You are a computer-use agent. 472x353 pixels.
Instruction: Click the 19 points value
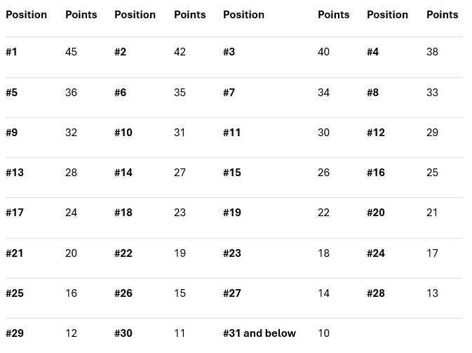[x=180, y=253]
